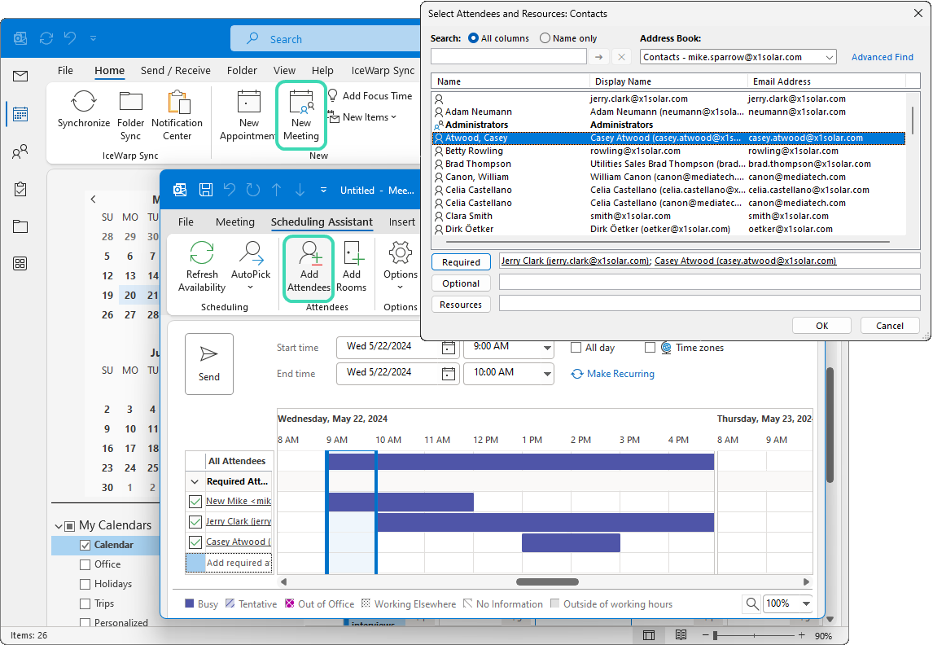Go to the previous month in mini calendar

tap(93, 200)
